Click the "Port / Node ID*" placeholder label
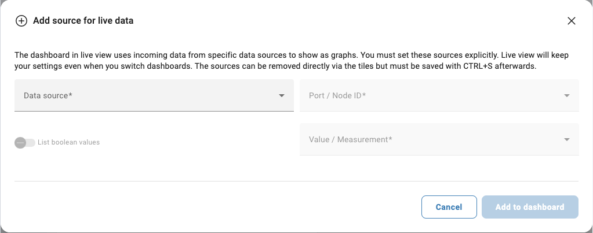Screen dimensions: 593x233 [337, 95]
